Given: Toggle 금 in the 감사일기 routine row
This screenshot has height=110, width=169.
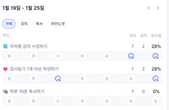Looking at the screenshot, I should point(107,78).
